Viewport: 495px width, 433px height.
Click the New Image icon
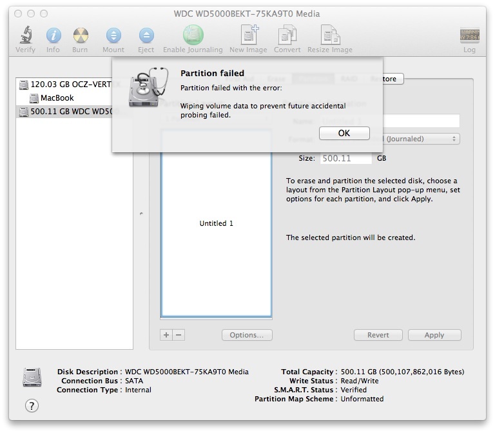(249, 34)
